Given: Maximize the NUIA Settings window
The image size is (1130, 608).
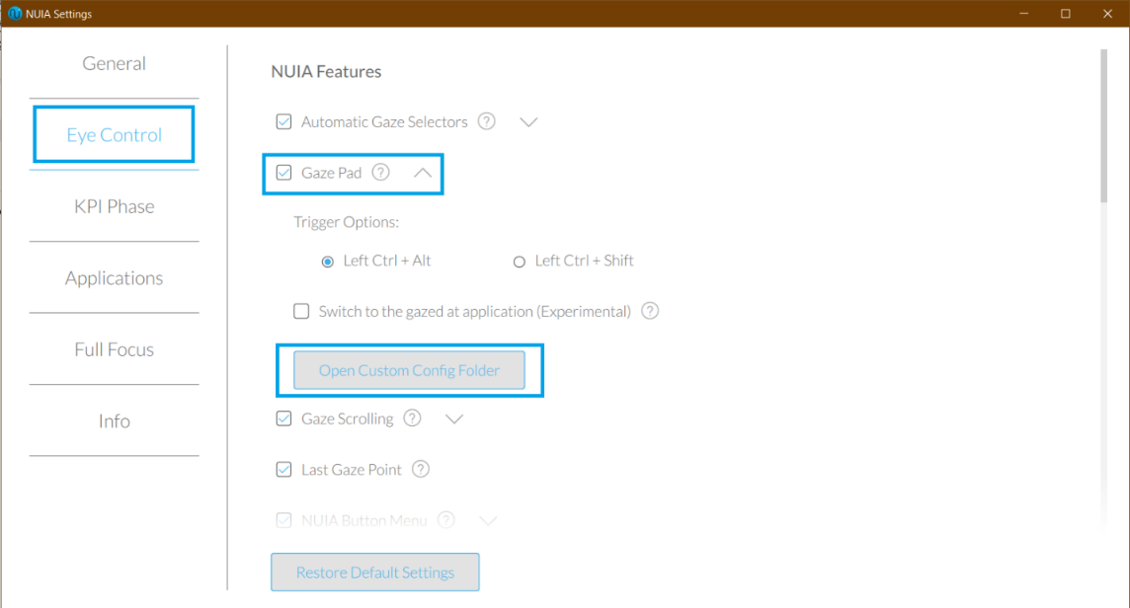Looking at the screenshot, I should [1065, 14].
